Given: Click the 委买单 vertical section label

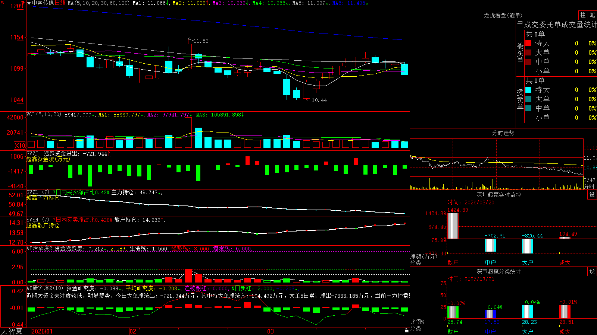Looking at the screenshot, I should point(520,53).
